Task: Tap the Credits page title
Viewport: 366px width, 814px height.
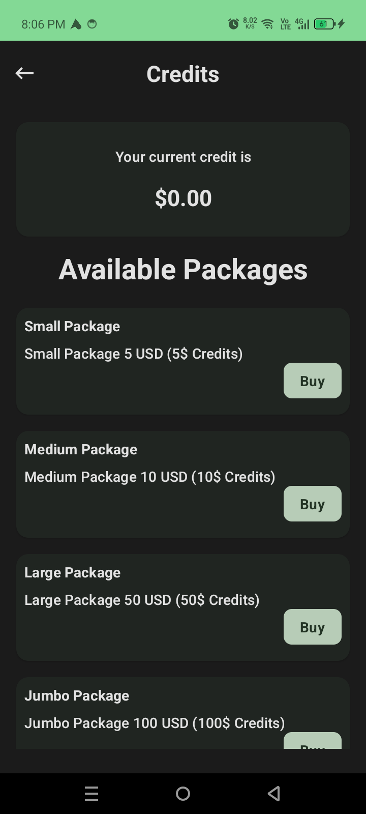Action: (x=183, y=74)
